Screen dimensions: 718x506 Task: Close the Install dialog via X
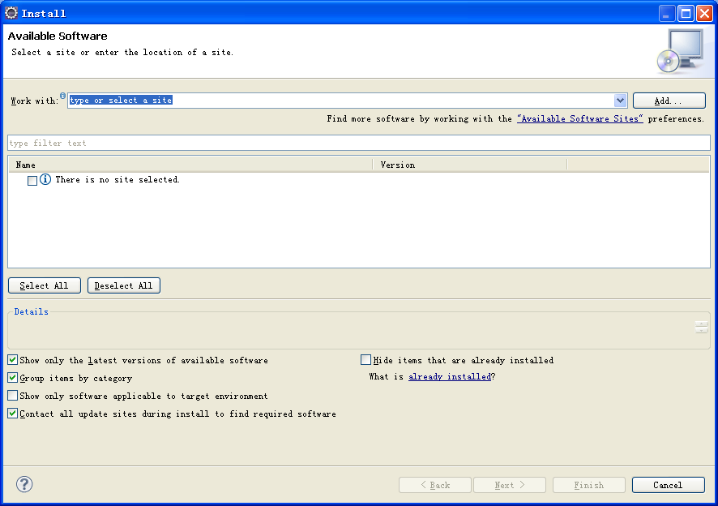point(704,13)
